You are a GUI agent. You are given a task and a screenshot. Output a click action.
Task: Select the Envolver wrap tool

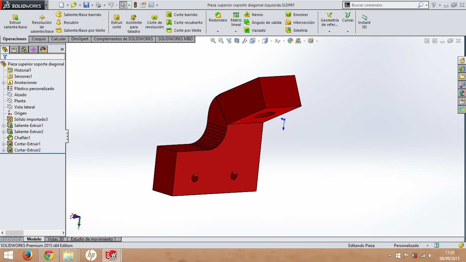(297, 15)
